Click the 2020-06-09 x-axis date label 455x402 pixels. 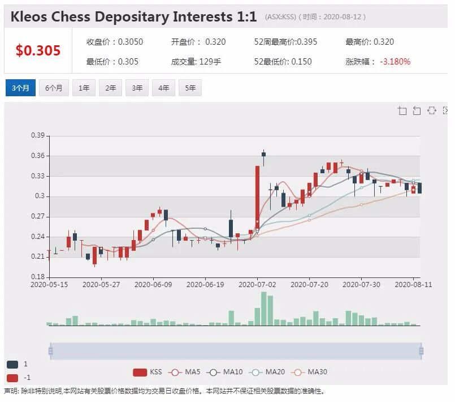point(153,285)
